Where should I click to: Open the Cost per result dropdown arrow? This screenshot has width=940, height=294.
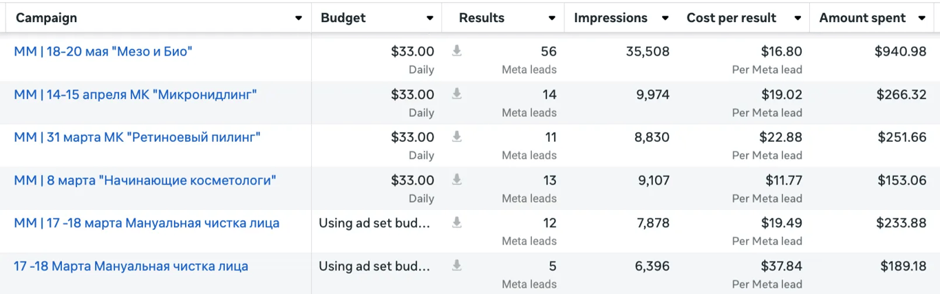coord(798,19)
